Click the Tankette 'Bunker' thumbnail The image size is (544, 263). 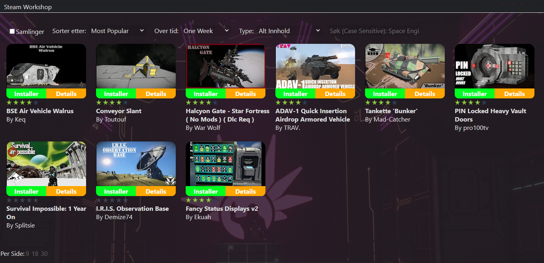405,66
